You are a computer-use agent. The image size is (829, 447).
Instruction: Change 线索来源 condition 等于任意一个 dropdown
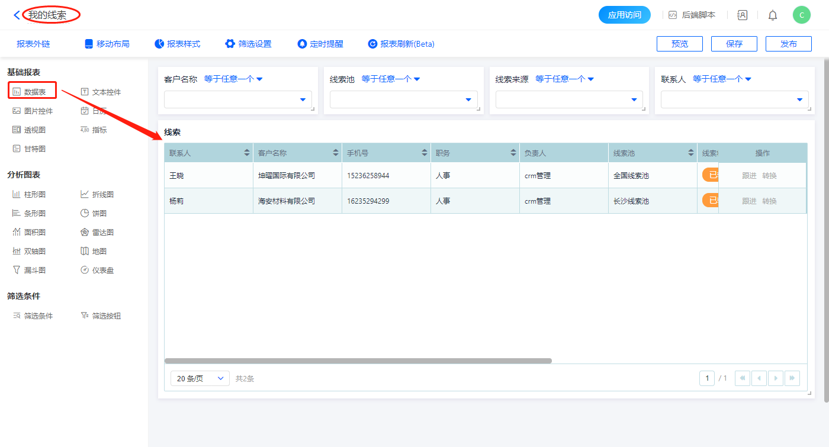pos(564,79)
